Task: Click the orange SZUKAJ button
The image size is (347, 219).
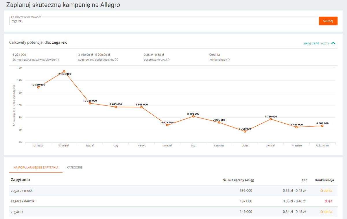Action: [x=328, y=21]
